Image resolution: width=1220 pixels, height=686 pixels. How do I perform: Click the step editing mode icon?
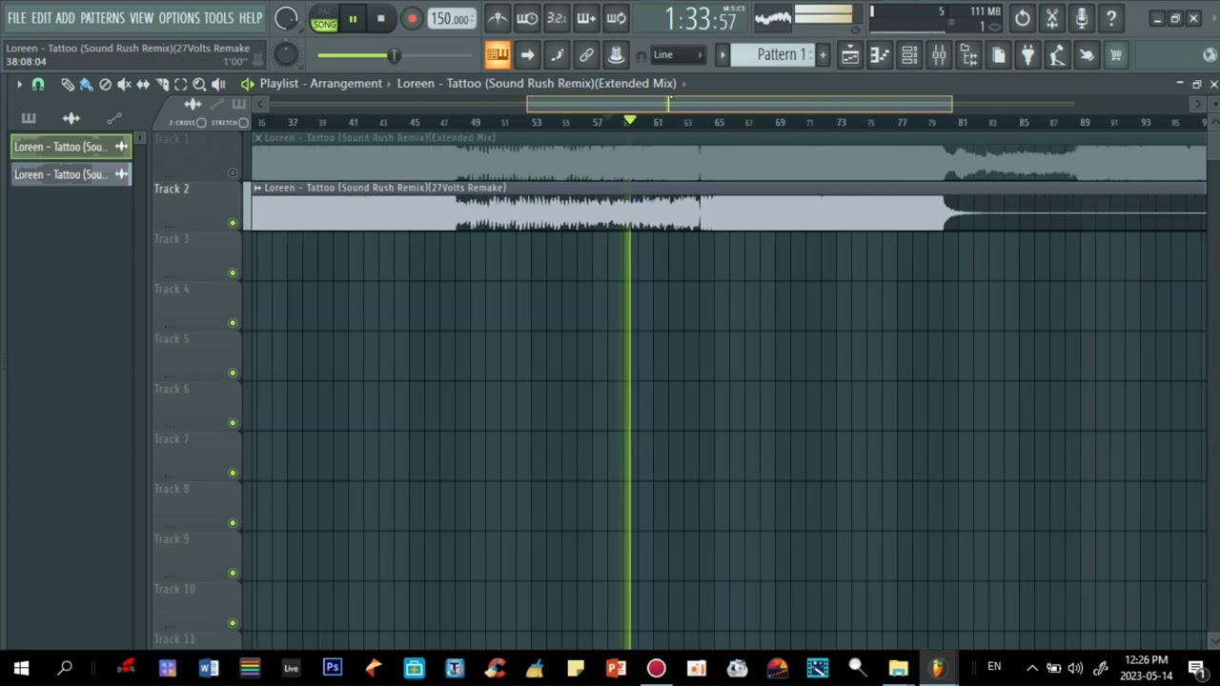557,55
